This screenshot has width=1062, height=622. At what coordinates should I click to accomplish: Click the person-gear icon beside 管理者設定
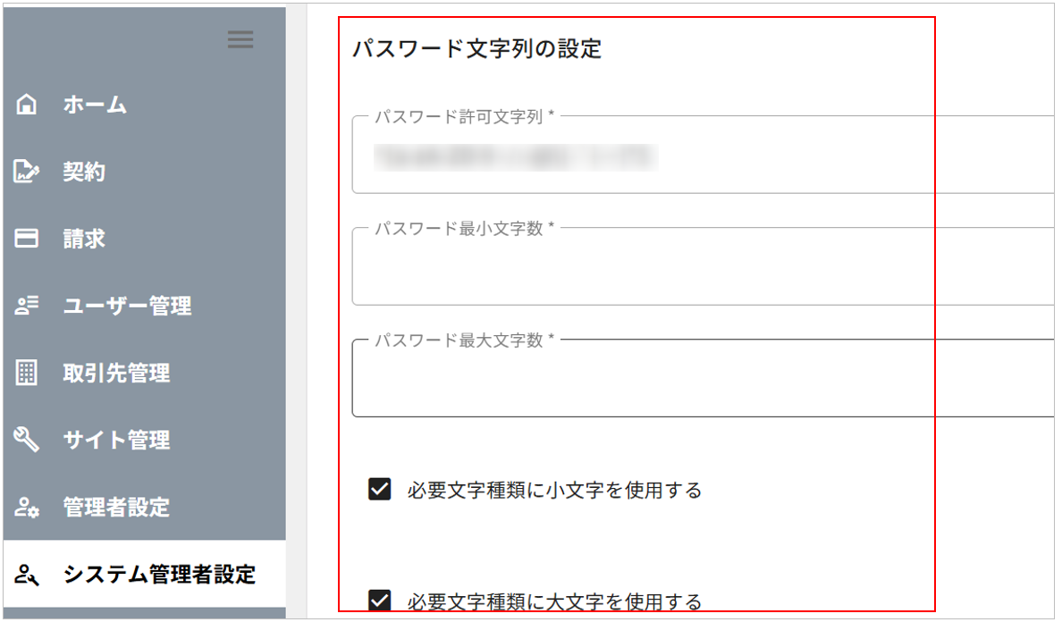point(28,508)
